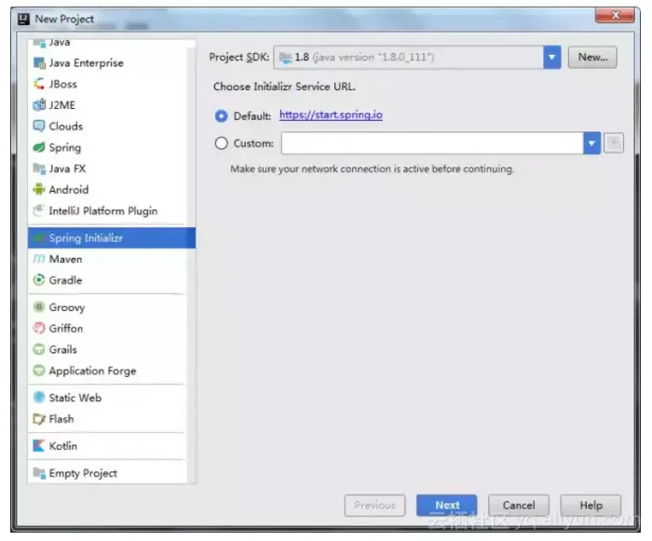Select the Custom service URL radio button
This screenshot has height=541, width=652.
pyautogui.click(x=222, y=143)
